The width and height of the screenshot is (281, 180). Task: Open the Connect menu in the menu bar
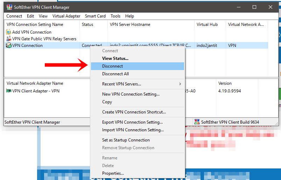click(x=14, y=16)
